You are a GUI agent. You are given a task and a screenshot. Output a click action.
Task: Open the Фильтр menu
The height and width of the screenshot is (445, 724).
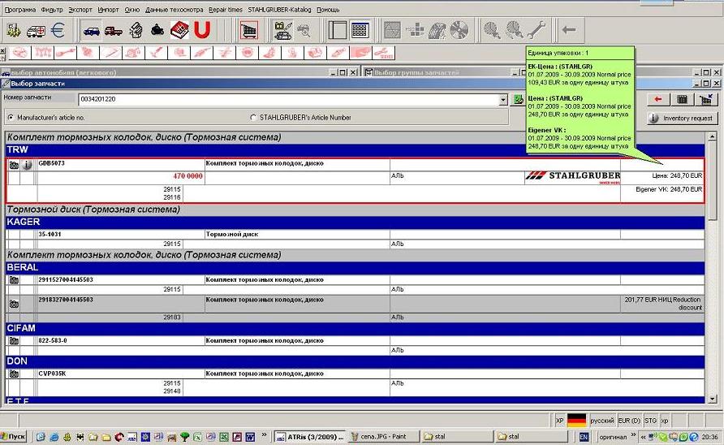51,9
